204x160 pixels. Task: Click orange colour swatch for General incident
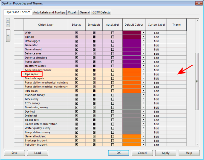pyautogui.click(x=132, y=136)
